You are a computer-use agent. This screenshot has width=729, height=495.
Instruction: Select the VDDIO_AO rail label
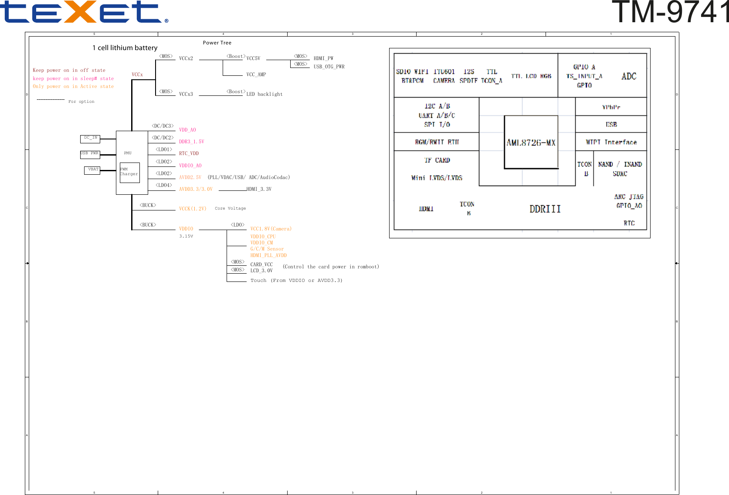[190, 166]
